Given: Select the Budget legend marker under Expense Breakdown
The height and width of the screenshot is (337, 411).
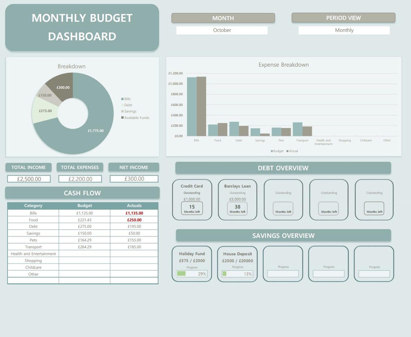Looking at the screenshot, I should 273,151.
